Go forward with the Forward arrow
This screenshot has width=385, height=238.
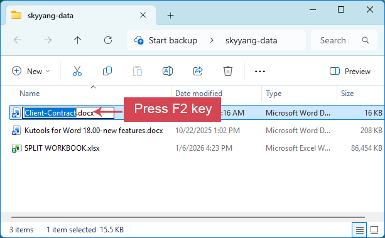[48, 40]
